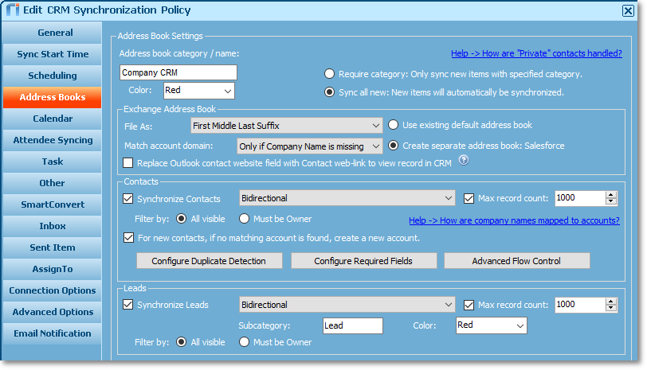This screenshot has width=647, height=370.
Task: Open Attendee Syncing tab
Action: coord(53,140)
